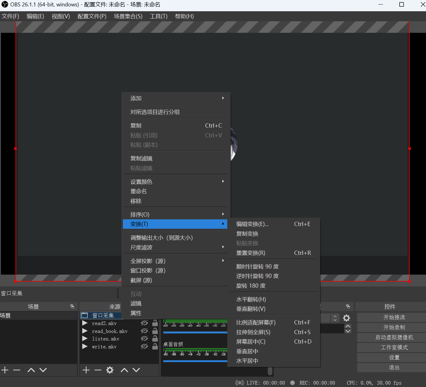Open the transition type combo box arrows

point(335,318)
